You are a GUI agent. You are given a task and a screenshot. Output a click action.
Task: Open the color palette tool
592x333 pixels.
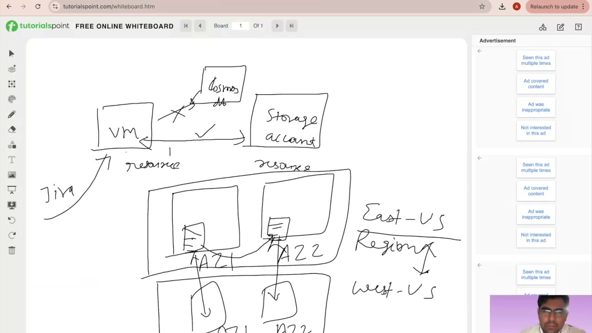point(12,99)
